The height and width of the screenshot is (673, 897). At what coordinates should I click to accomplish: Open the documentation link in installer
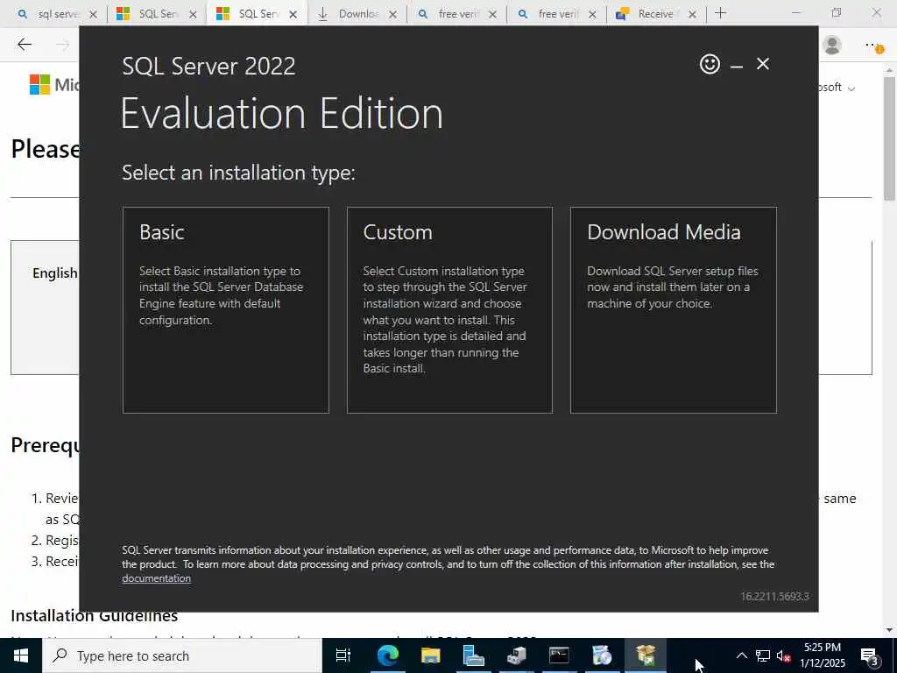tap(156, 578)
